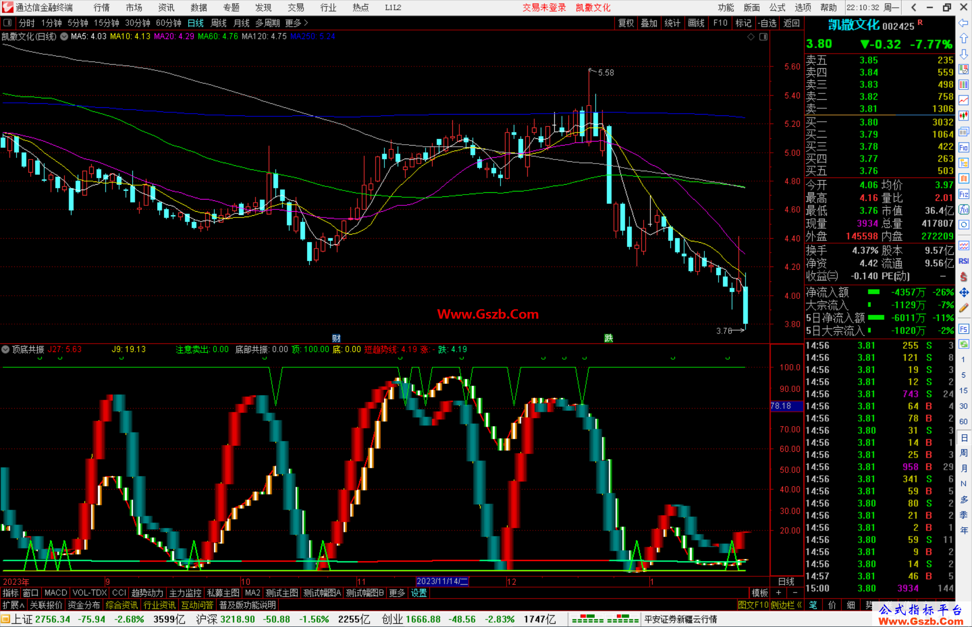Click 设置 settings in indicator bar

pyautogui.click(x=418, y=593)
